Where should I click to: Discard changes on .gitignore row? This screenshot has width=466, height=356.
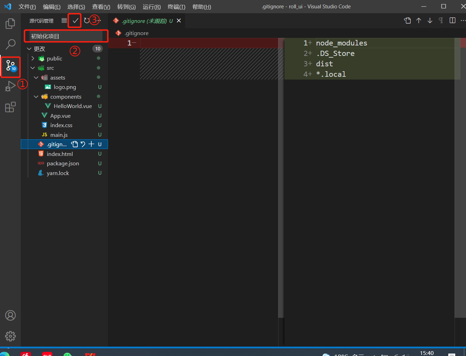[83, 144]
